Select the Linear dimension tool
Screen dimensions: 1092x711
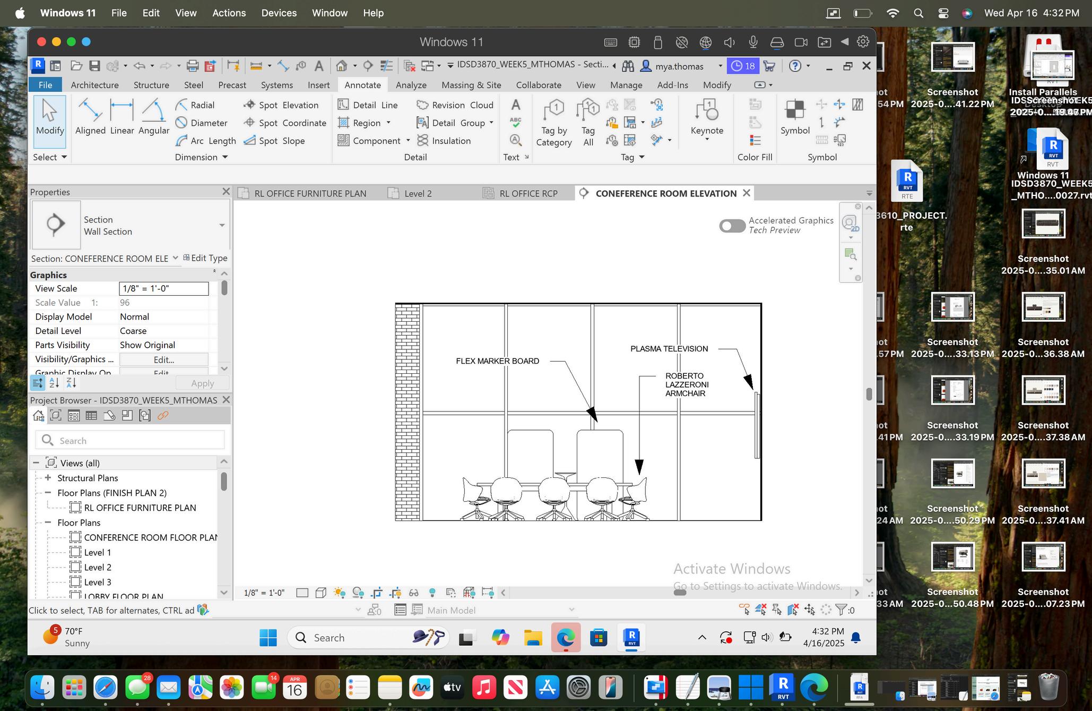tap(122, 117)
